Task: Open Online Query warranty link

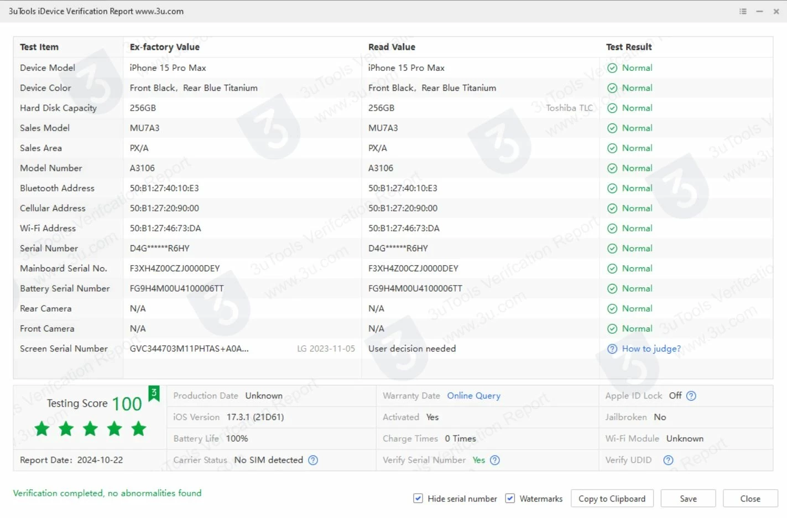Action: [x=473, y=396]
